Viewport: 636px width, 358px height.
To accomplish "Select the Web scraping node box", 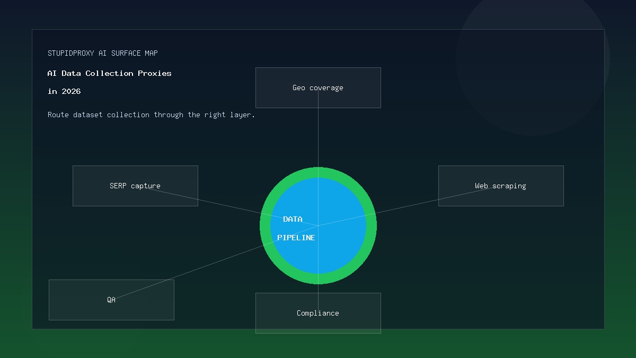I will click(x=501, y=186).
